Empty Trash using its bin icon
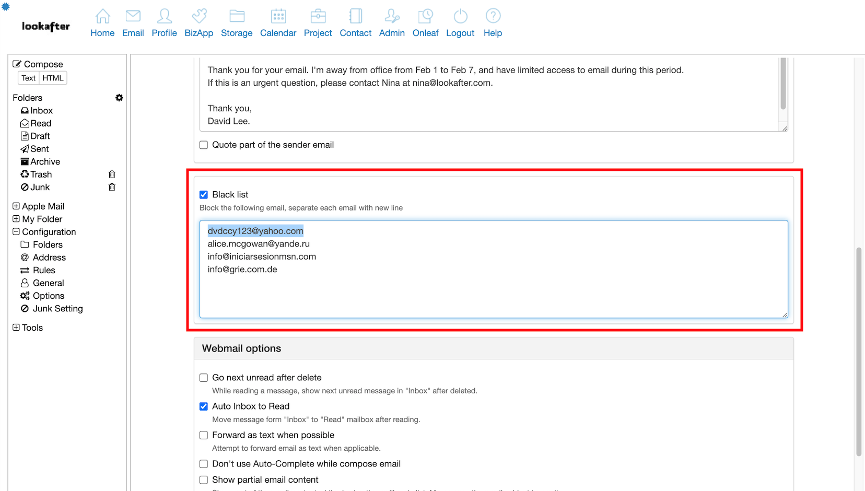 click(112, 174)
